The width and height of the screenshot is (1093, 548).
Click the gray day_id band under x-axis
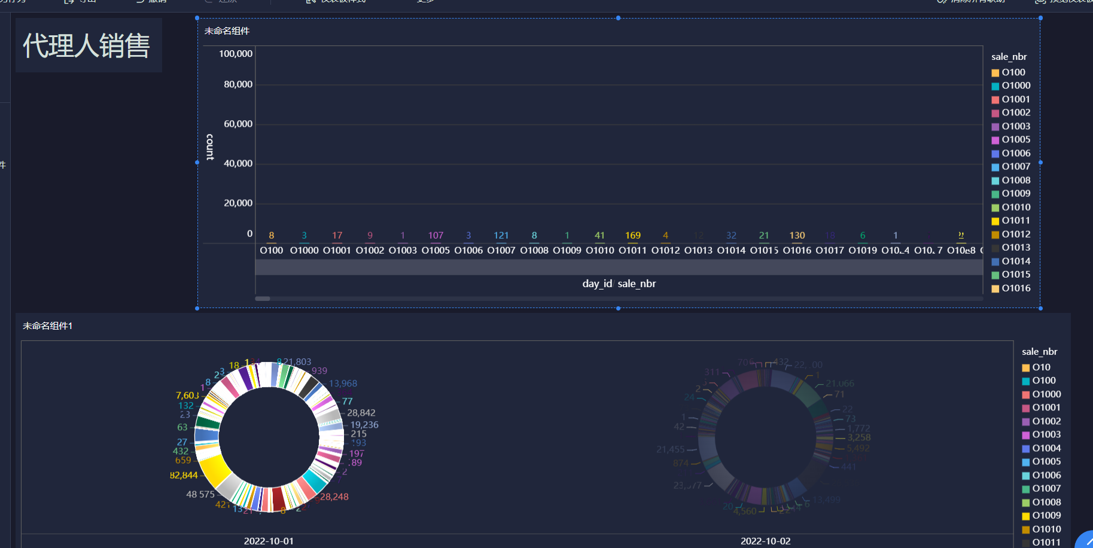[619, 267]
